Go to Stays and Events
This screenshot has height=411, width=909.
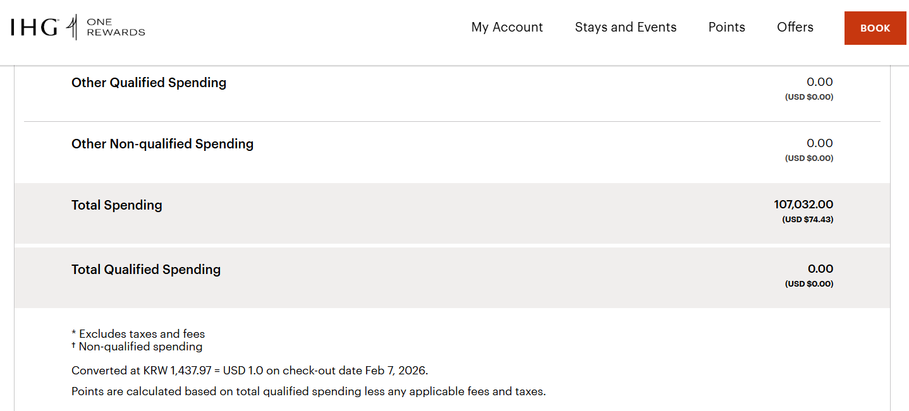[625, 27]
